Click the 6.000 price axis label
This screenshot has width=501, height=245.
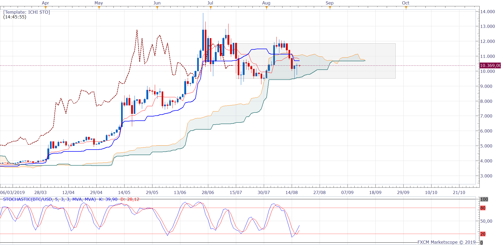click(486, 131)
